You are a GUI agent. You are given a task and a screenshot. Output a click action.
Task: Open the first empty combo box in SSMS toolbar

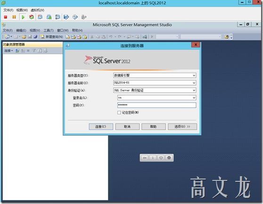click(x=167, y=37)
